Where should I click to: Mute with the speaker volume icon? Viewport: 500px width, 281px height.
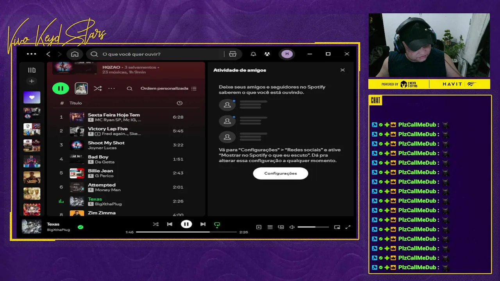pyautogui.click(x=292, y=227)
